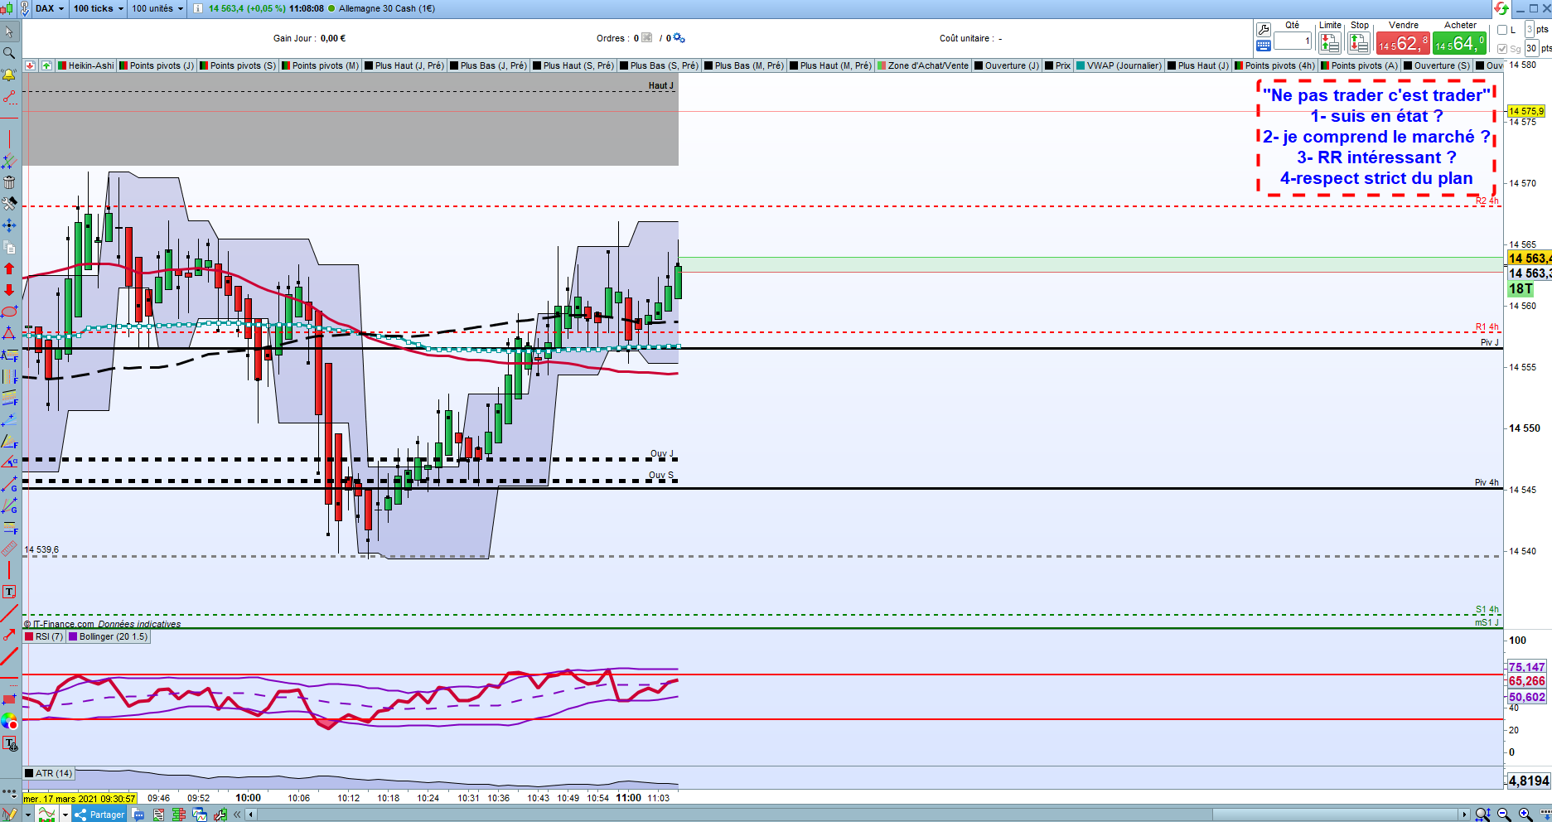
Task: Open the ATR (14) indicator label
Action: coord(49,773)
